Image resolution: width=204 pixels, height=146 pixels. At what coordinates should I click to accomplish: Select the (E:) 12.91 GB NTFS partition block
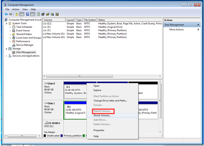pyautogui.click(x=75, y=112)
